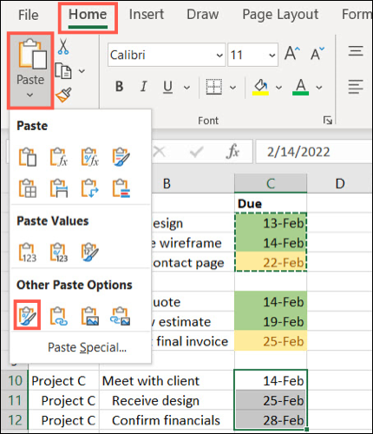Expand the font color palette arrow

tap(318, 87)
